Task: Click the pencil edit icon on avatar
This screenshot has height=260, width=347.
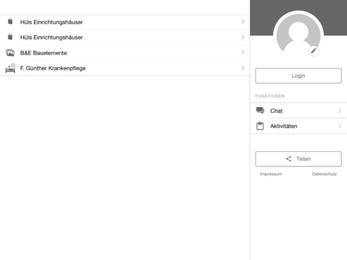Action: 314,51
